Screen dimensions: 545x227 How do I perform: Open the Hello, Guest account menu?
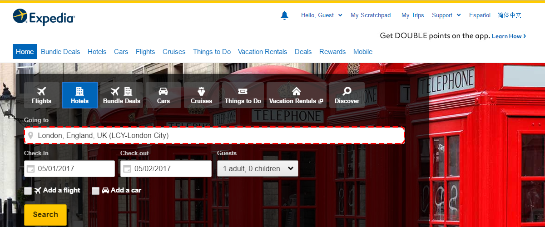pos(322,15)
